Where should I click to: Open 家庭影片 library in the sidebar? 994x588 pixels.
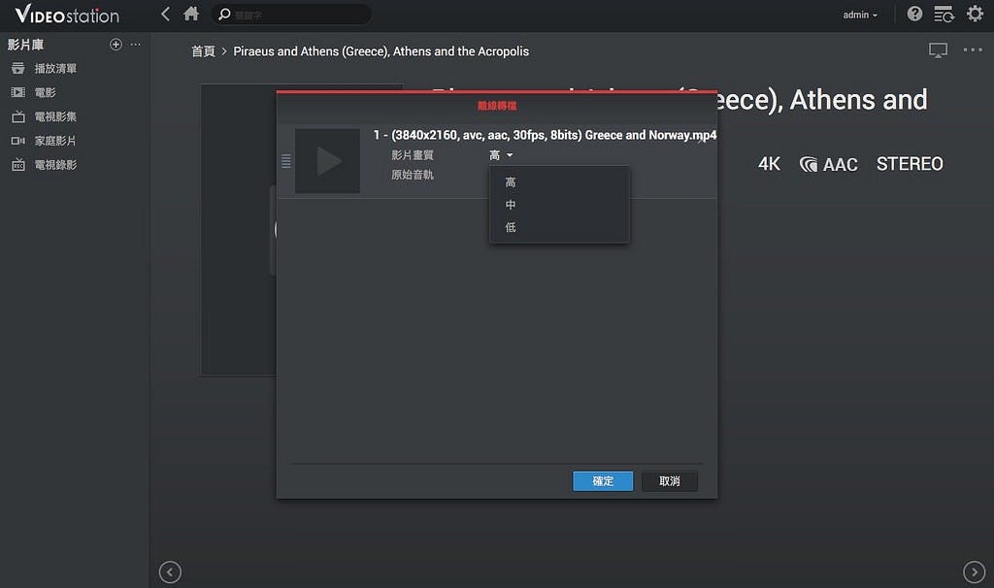pos(55,141)
